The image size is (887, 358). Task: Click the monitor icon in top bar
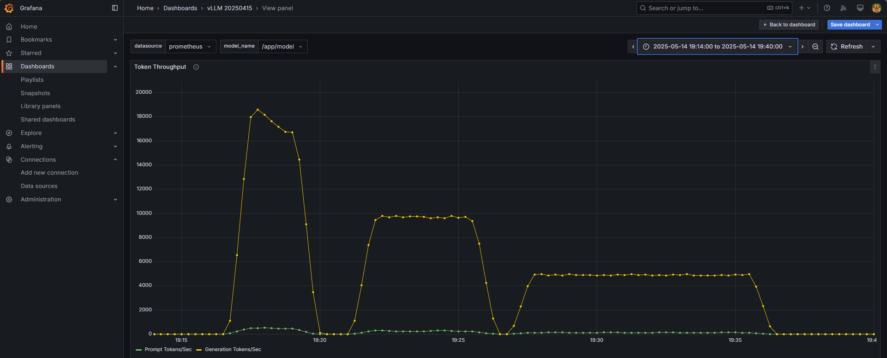click(x=860, y=8)
